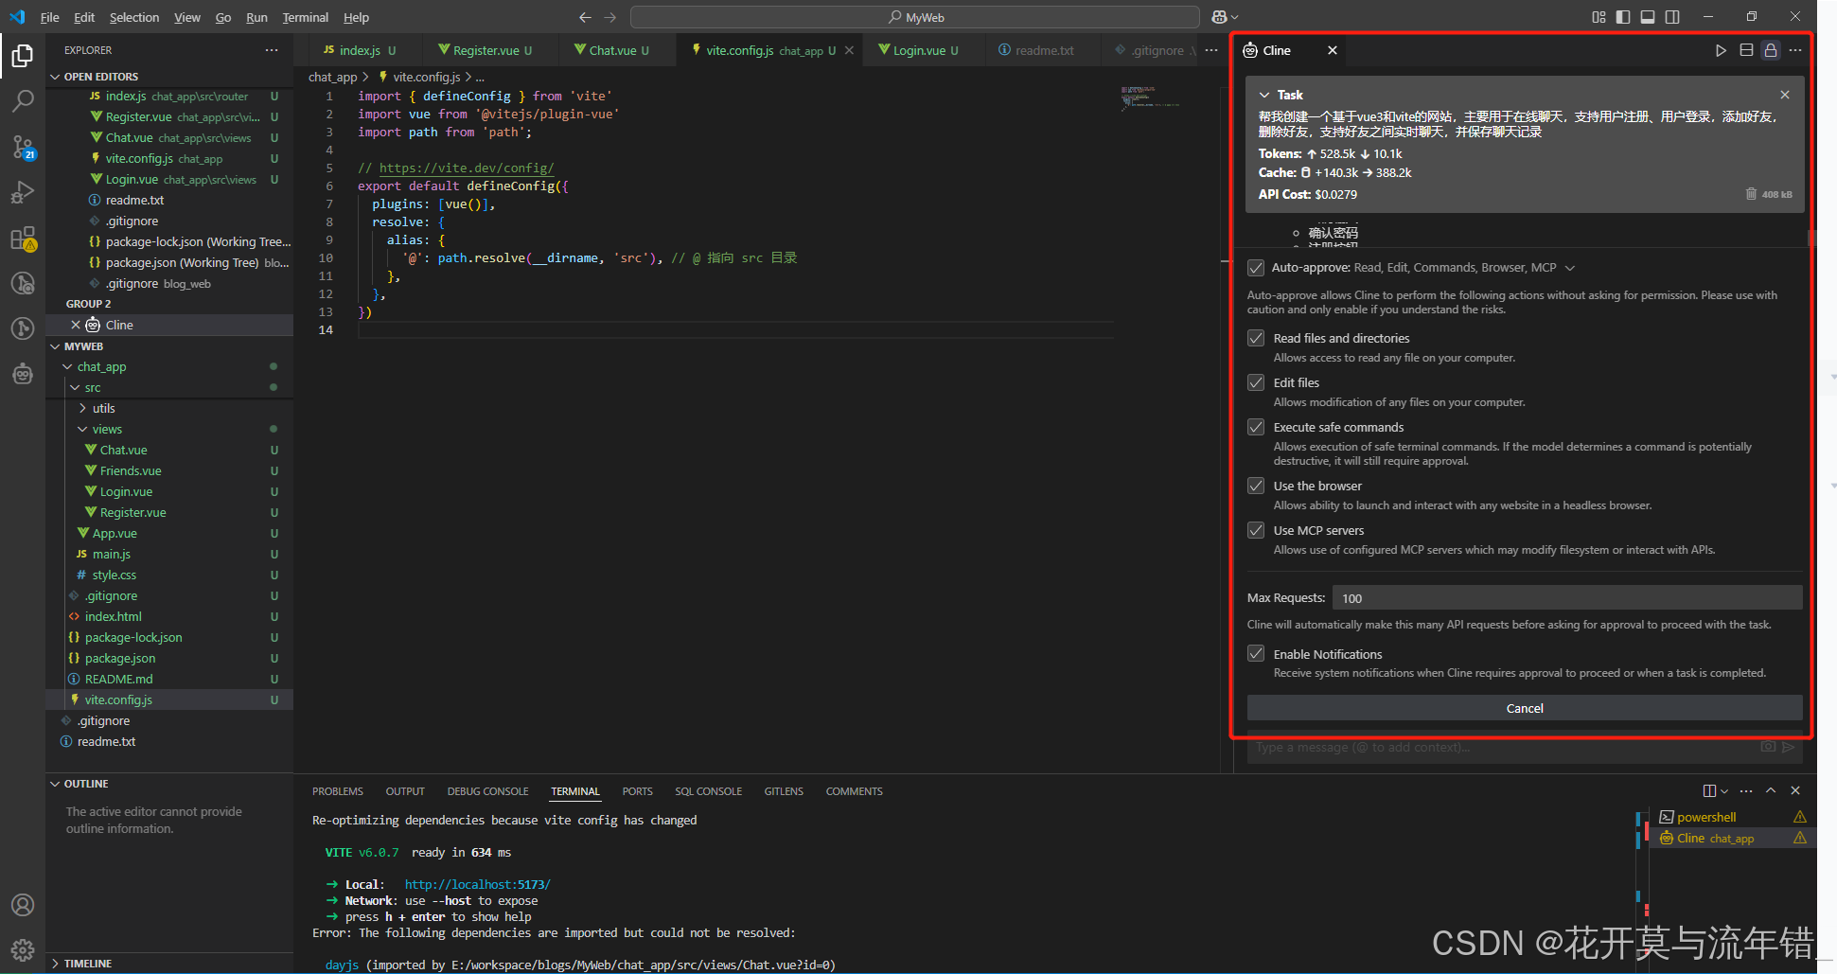Open the split terminal dropdown arrow
Image resolution: width=1837 pixels, height=974 pixels.
[1724, 790]
